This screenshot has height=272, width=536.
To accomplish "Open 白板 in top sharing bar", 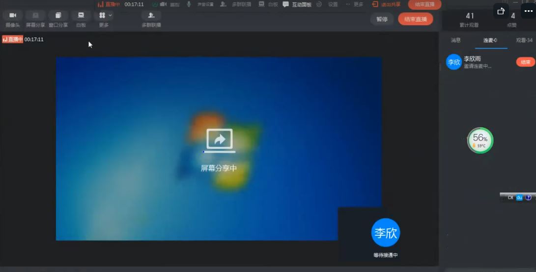I will (268, 4).
